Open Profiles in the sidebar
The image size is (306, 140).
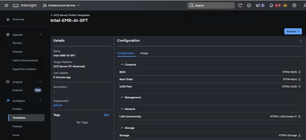[x=17, y=109]
